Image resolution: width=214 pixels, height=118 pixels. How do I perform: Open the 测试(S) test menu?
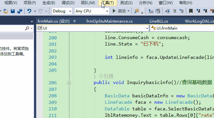pos(126,3)
